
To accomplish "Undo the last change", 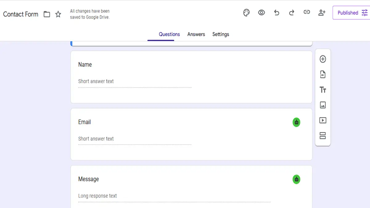I will point(277,13).
